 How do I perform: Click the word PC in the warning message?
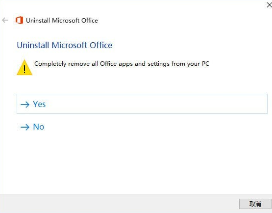tap(205, 64)
